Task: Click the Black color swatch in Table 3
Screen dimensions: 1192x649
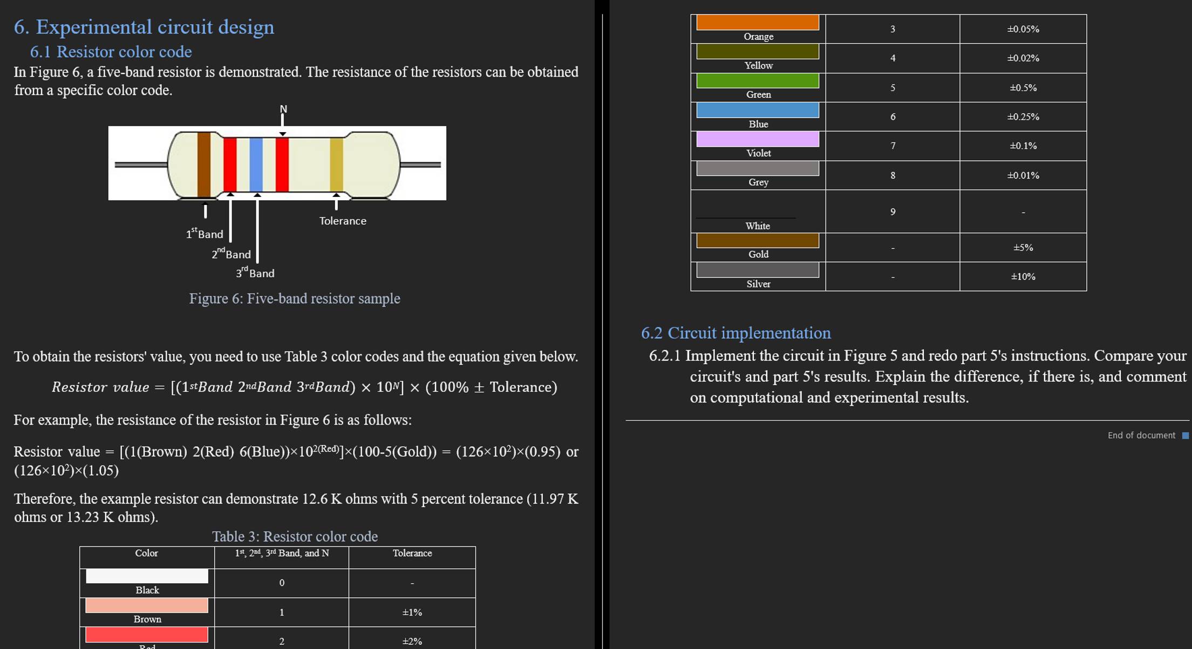Action: (146, 576)
